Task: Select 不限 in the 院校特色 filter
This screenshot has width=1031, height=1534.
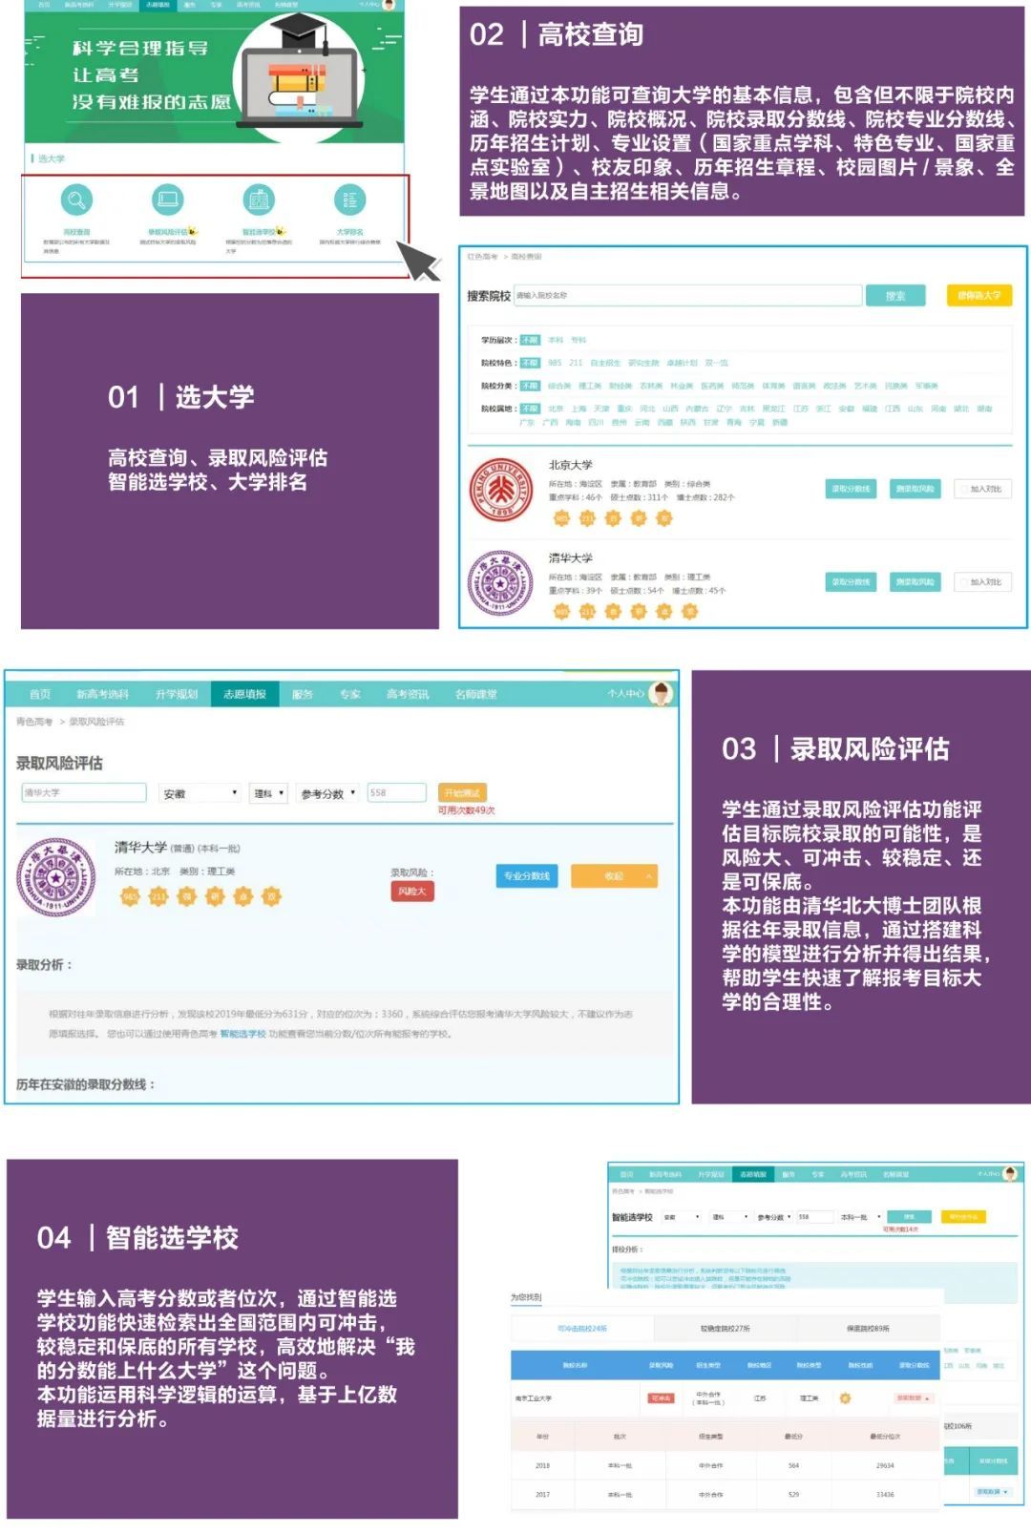Action: [530, 363]
